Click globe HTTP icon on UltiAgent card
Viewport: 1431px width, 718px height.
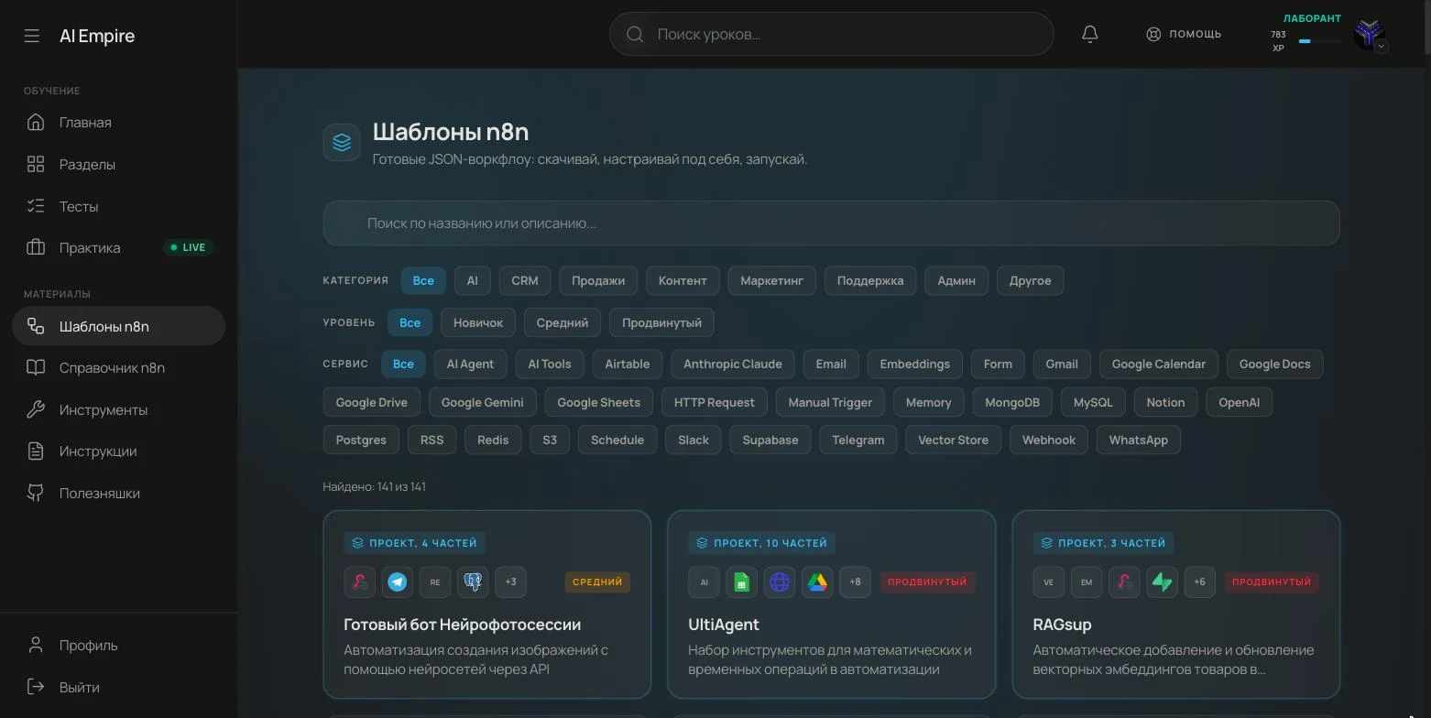780,582
